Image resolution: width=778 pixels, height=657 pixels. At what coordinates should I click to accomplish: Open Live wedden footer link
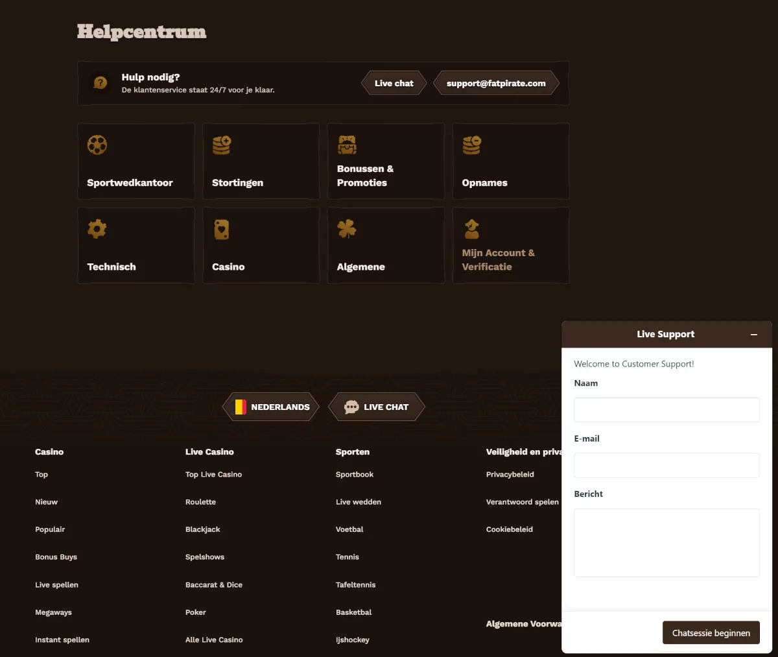[359, 502]
